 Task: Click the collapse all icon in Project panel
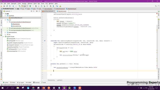(34, 11)
